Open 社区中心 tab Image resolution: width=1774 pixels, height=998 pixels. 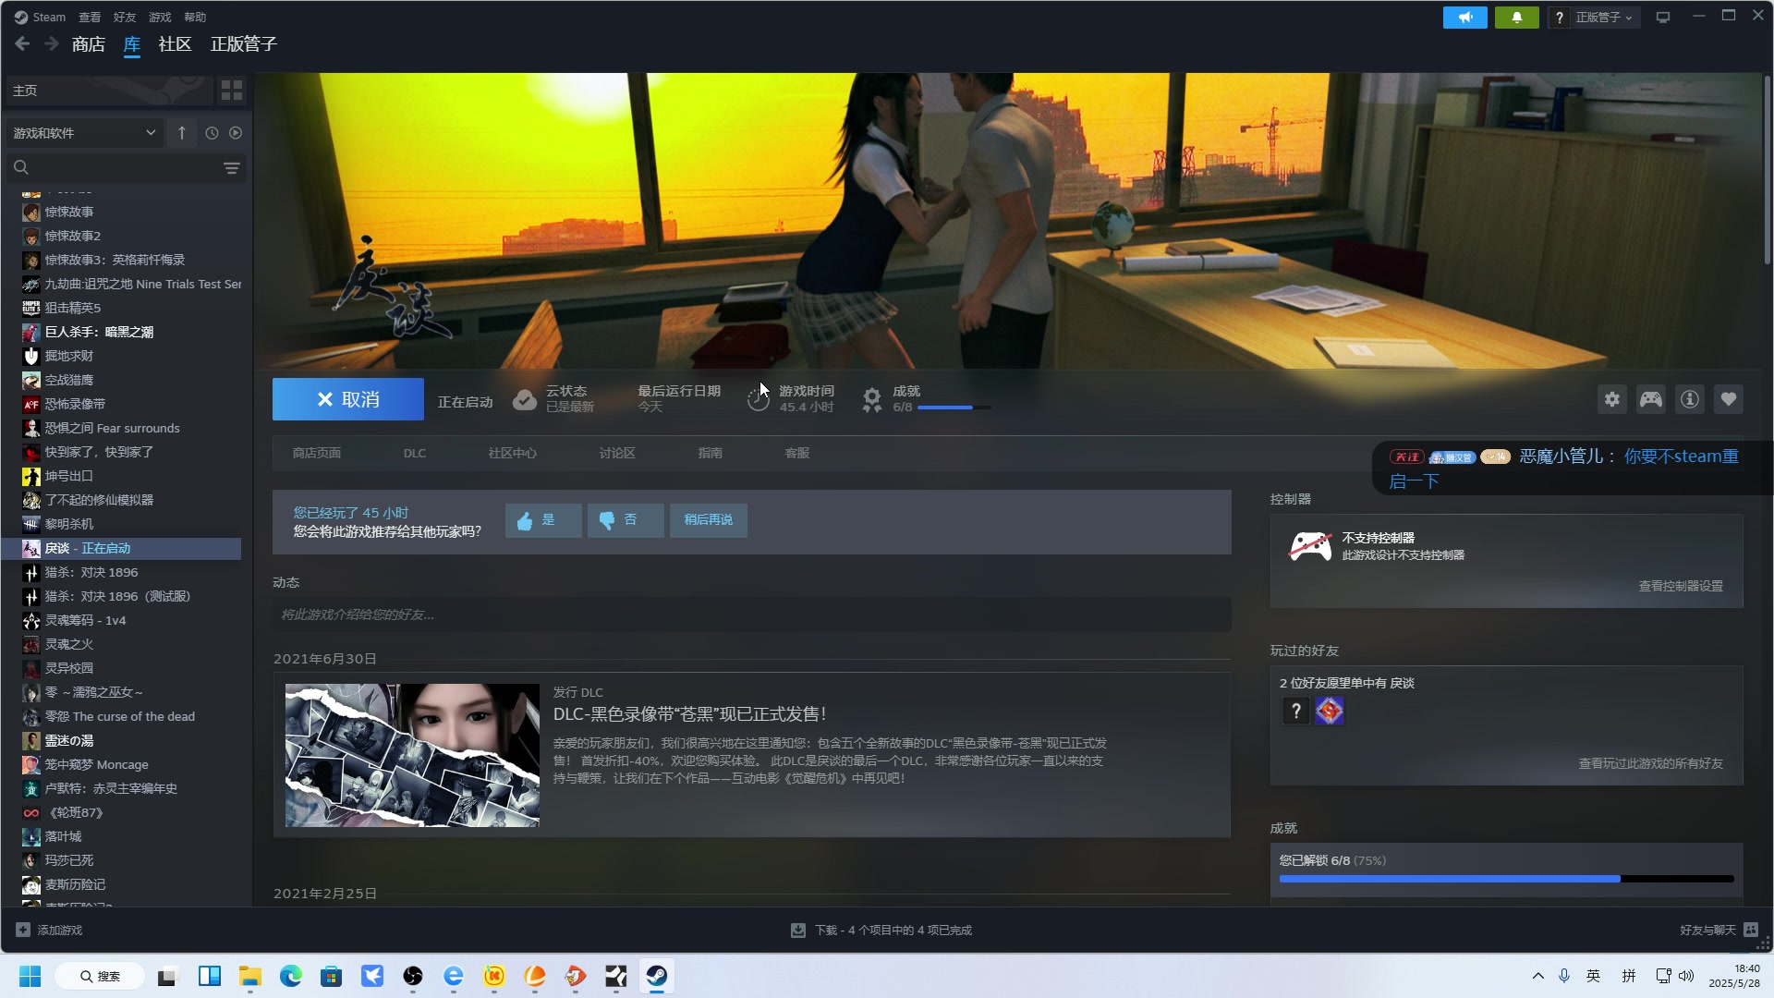tap(513, 453)
